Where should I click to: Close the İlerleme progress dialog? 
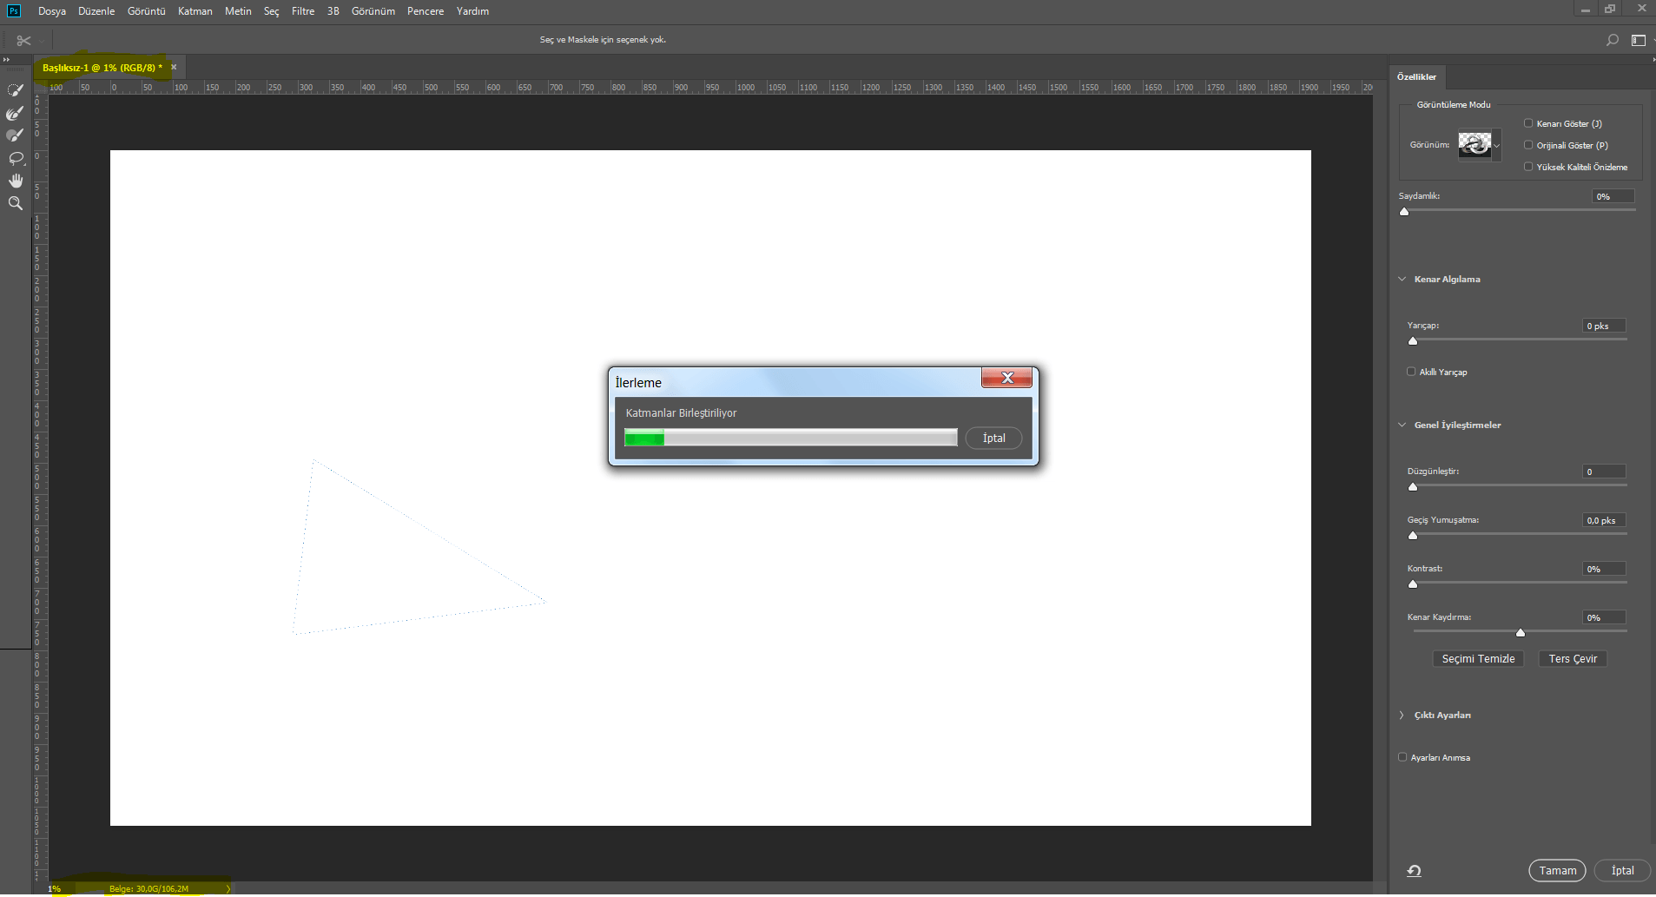(1006, 378)
